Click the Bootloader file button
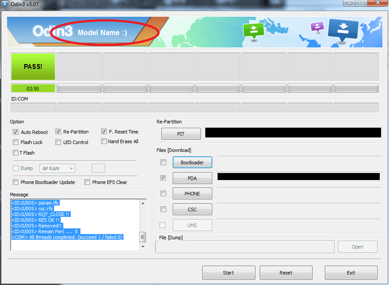Image resolution: width=389 pixels, height=285 pixels. coord(192,162)
